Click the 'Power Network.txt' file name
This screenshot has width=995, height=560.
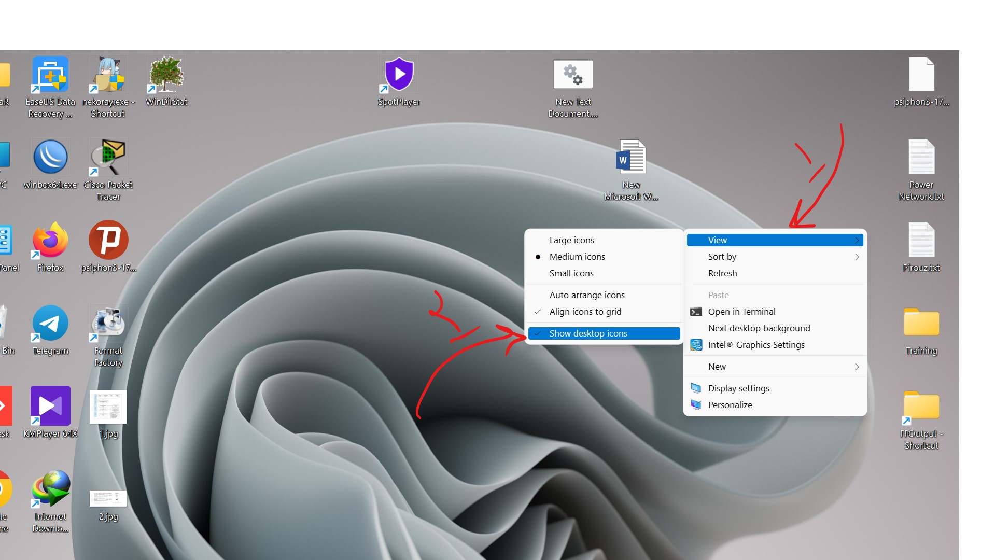[x=921, y=191]
